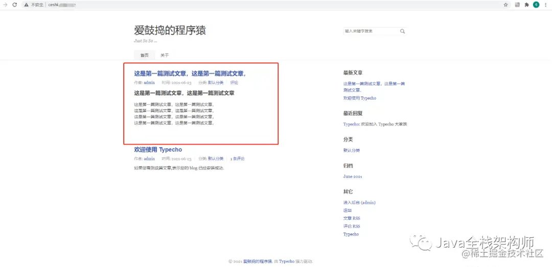Screen dimensions: 552x267
Task: Open the 文章 RSS feed link
Action: 352,218
